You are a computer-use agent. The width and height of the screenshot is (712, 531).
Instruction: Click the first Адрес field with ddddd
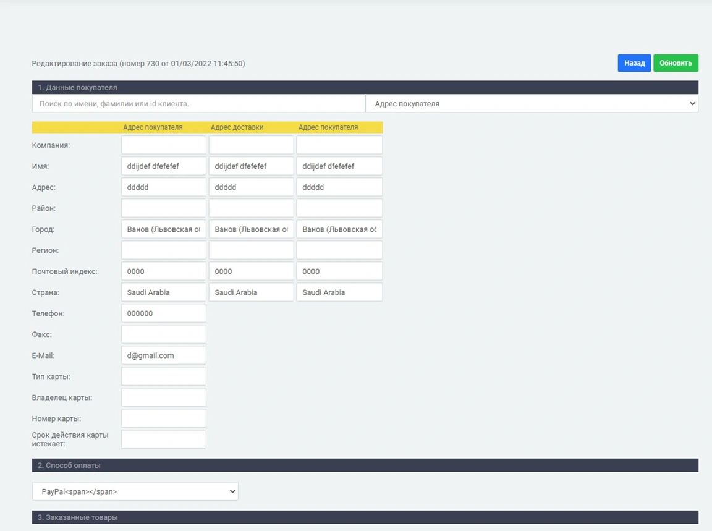pyautogui.click(x=163, y=187)
